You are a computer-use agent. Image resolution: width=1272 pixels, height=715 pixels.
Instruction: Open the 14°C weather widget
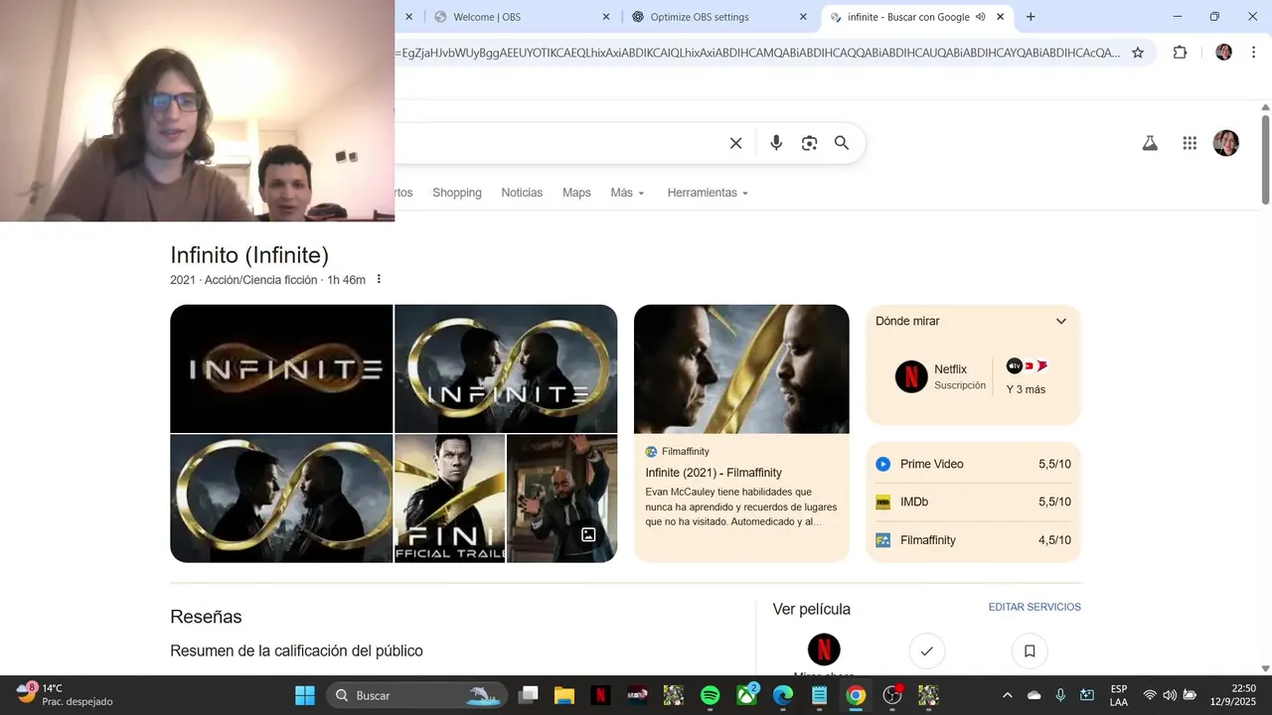pyautogui.click(x=65, y=695)
